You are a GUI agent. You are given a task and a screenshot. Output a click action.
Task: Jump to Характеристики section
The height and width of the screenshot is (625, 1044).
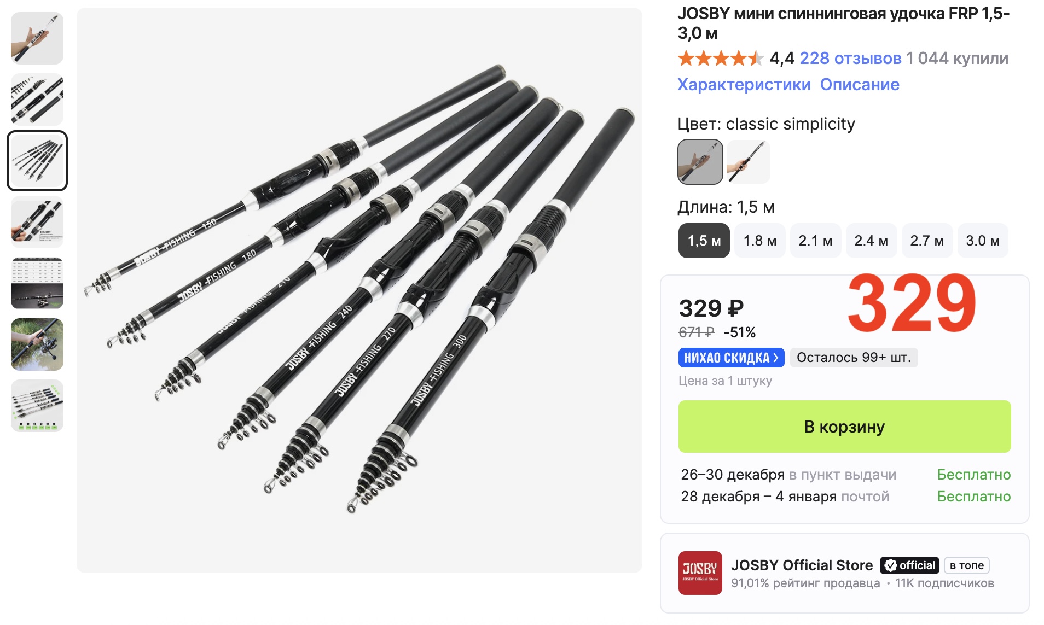(x=744, y=85)
